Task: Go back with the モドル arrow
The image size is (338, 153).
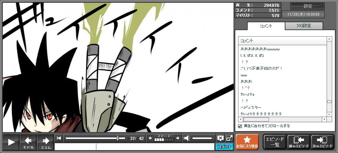Action: point(29,142)
